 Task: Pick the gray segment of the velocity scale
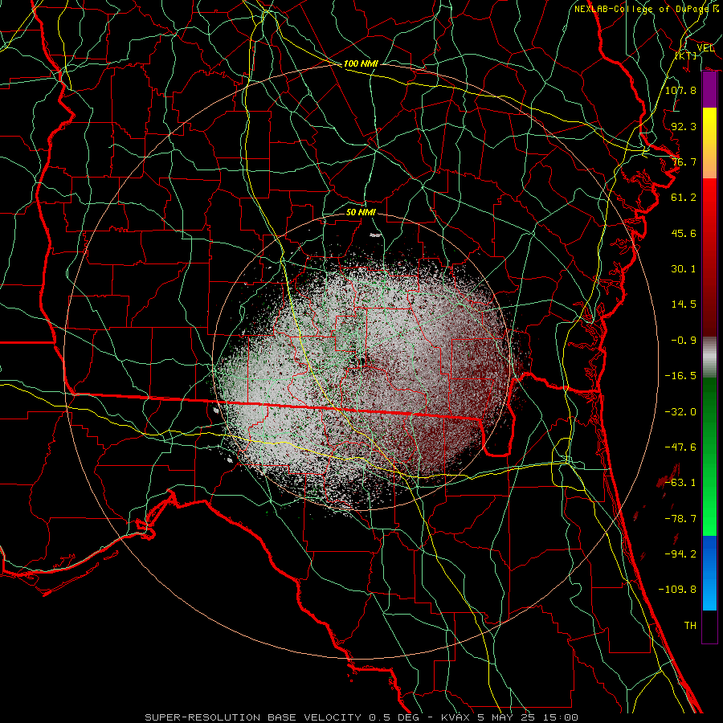click(x=709, y=357)
